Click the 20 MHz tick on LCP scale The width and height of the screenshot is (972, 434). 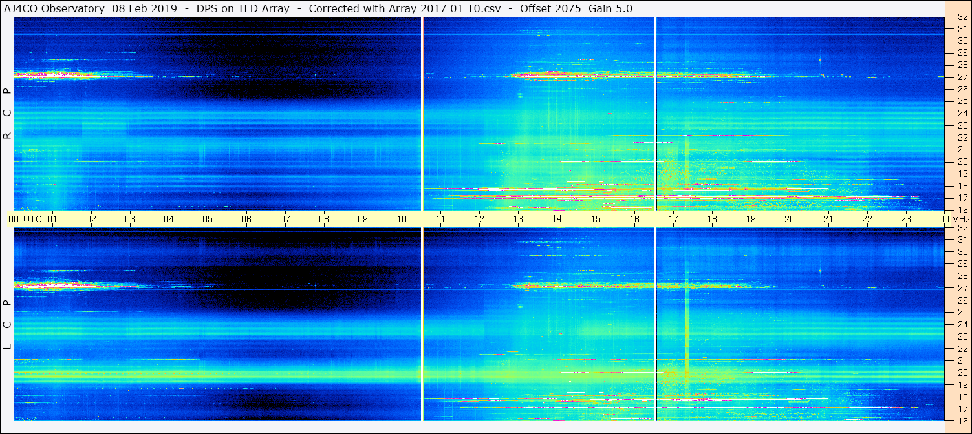click(x=962, y=373)
